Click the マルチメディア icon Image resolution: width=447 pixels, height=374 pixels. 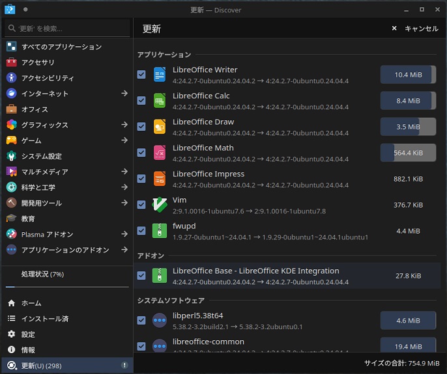12,172
